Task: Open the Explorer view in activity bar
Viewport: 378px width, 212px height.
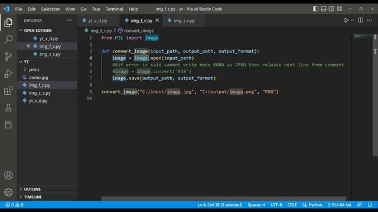Action: click(x=8, y=22)
